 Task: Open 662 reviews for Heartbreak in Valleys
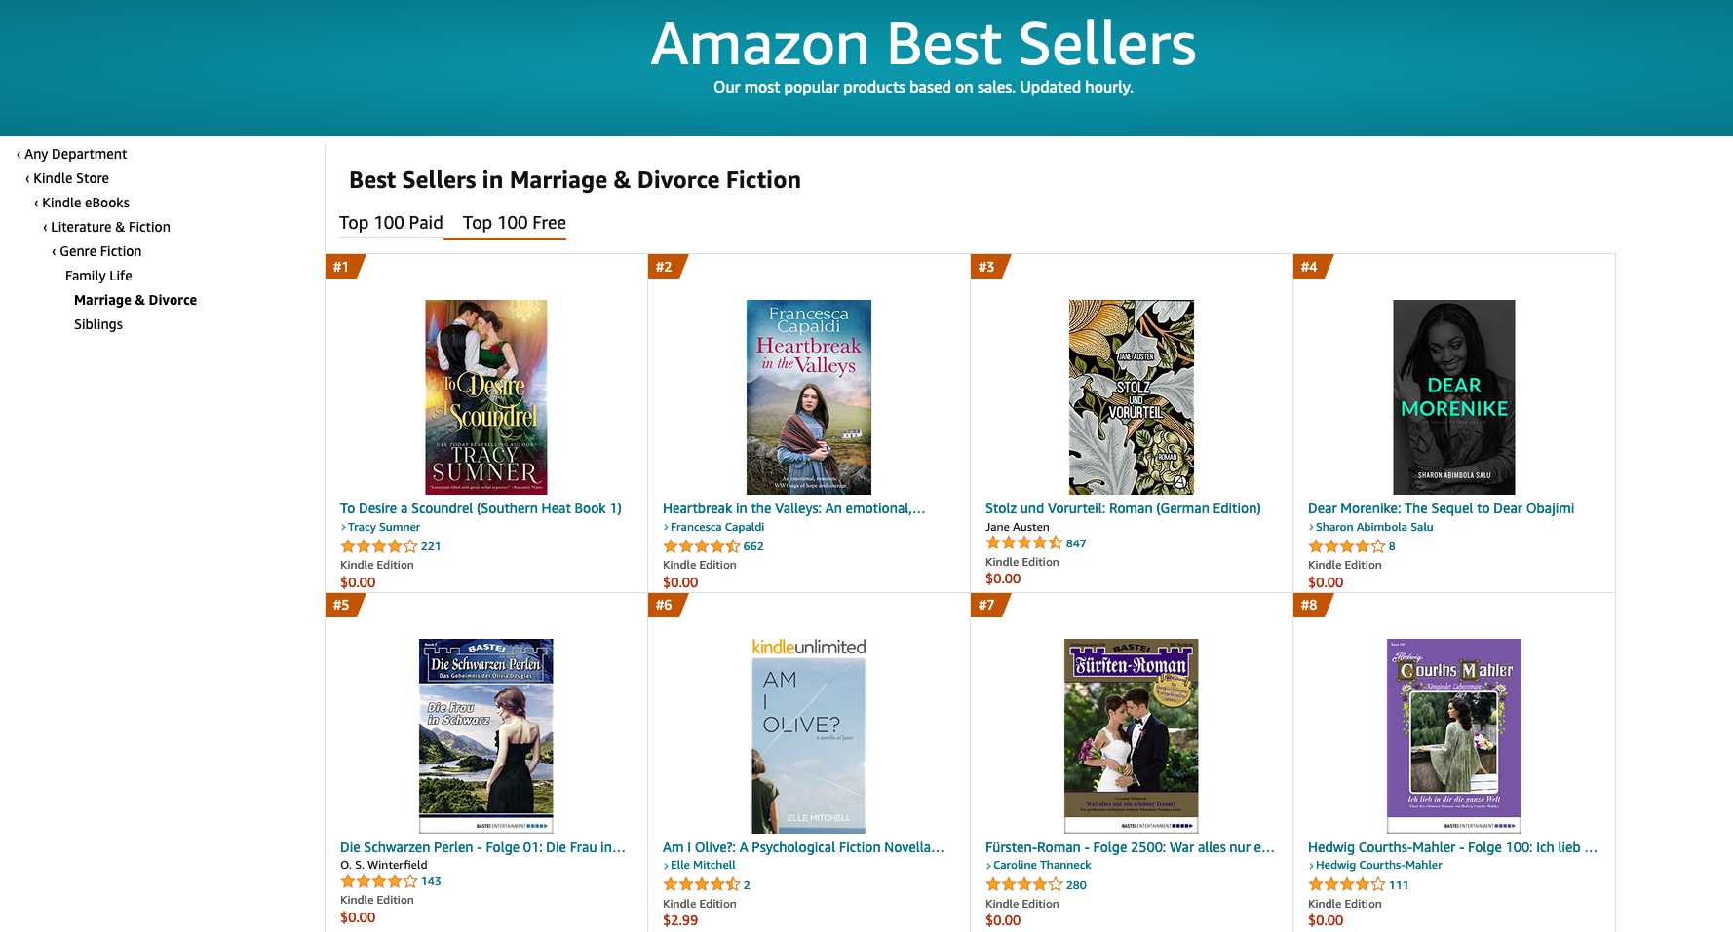[753, 546]
